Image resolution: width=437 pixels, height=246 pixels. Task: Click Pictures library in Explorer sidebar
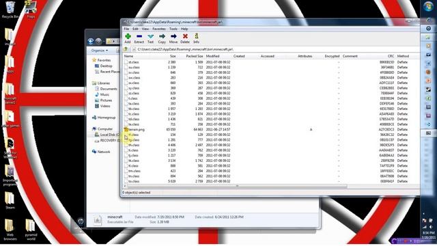tap(106, 100)
